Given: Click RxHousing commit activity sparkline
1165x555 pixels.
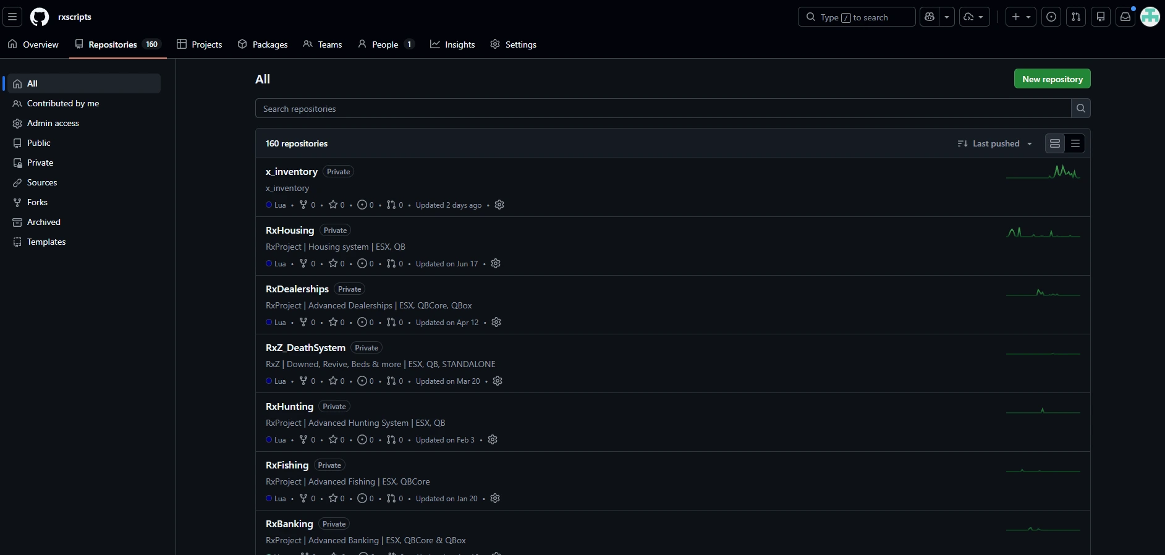Looking at the screenshot, I should click(x=1043, y=232).
